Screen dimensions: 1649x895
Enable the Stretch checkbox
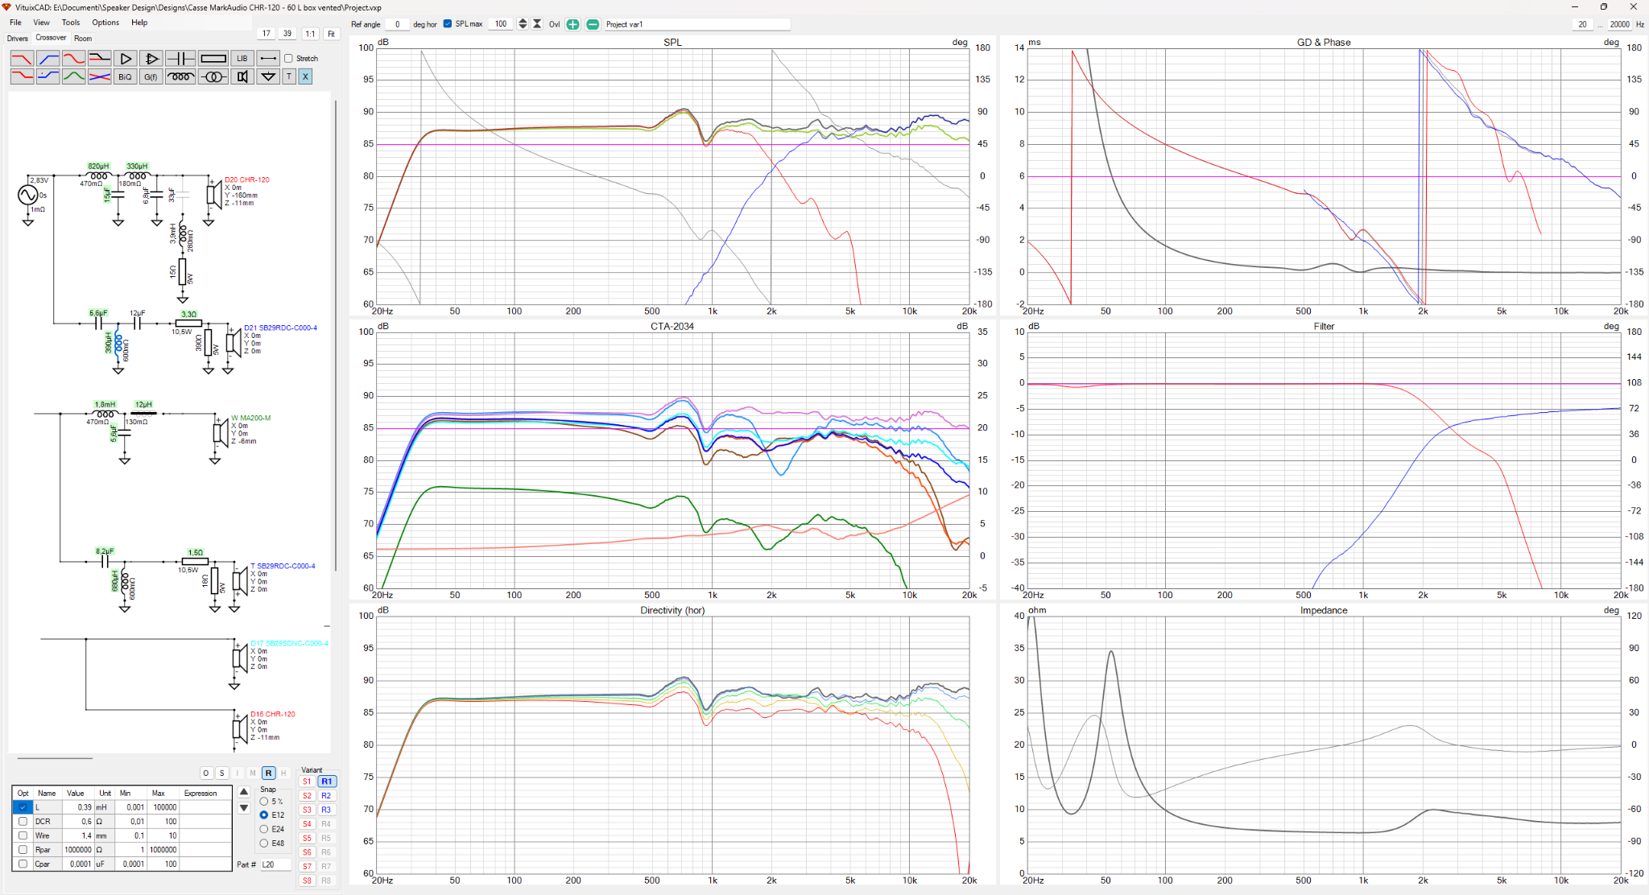pyautogui.click(x=288, y=59)
